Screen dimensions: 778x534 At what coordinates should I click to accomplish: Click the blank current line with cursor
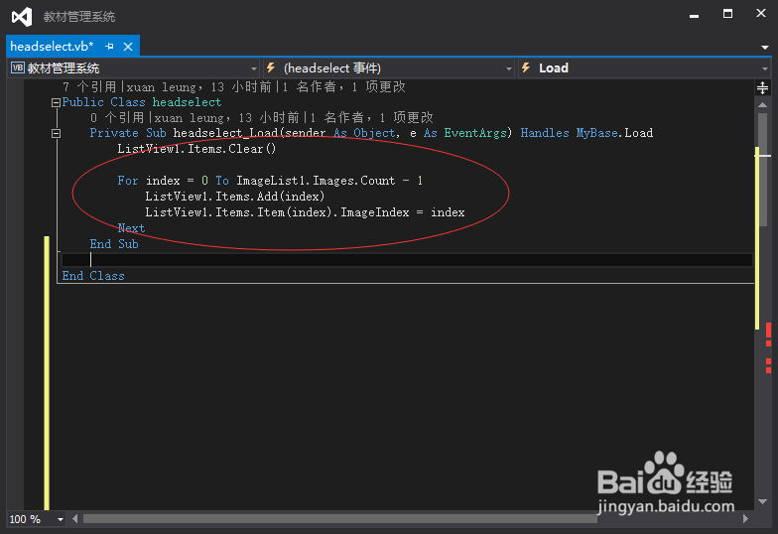click(x=407, y=260)
